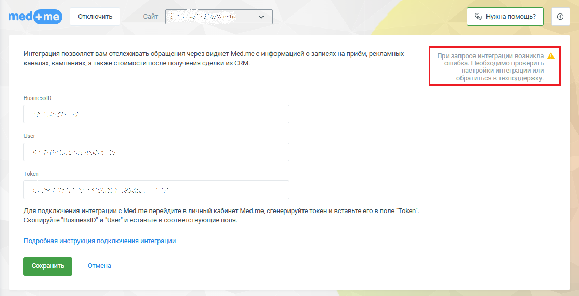Click the yellow warning triangle icon
This screenshot has height=296, width=579.
coord(551,56)
